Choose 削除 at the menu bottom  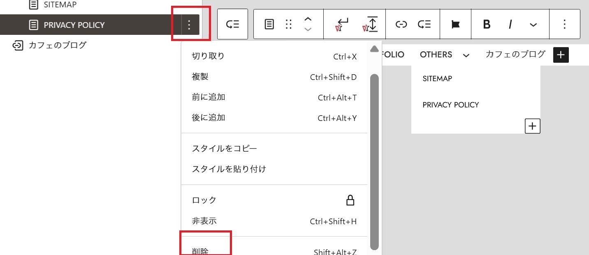tap(274, 251)
